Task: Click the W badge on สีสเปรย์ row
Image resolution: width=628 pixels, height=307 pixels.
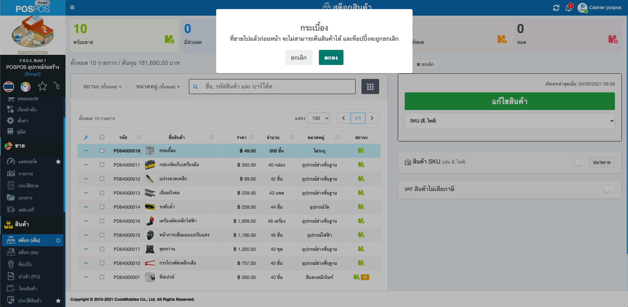Action: [x=365, y=277]
